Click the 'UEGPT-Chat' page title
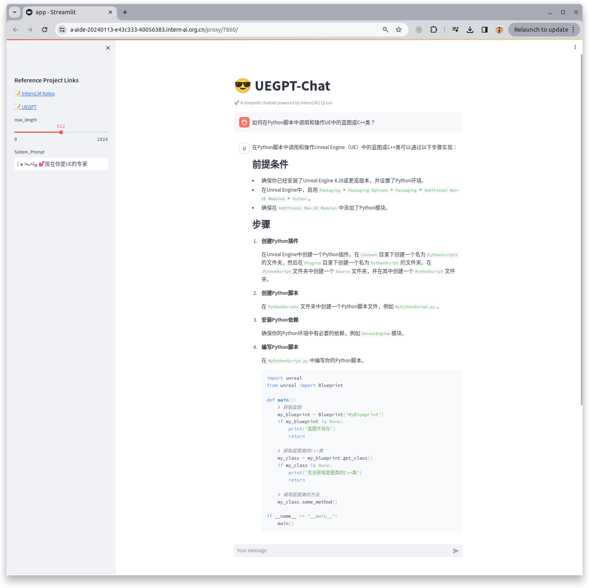589x588 pixels. (x=292, y=86)
